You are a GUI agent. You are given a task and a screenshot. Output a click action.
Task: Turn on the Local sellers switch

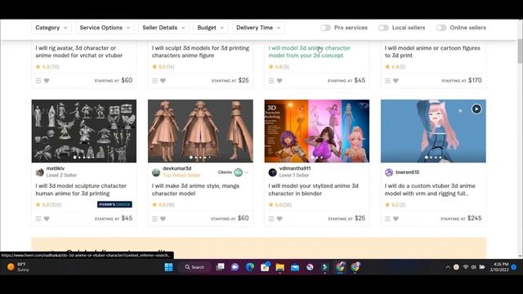pyautogui.click(x=383, y=28)
